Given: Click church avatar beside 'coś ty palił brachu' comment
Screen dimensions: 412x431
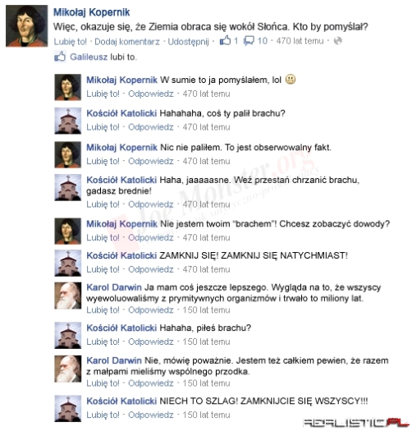Looking at the screenshot, I should [68, 121].
